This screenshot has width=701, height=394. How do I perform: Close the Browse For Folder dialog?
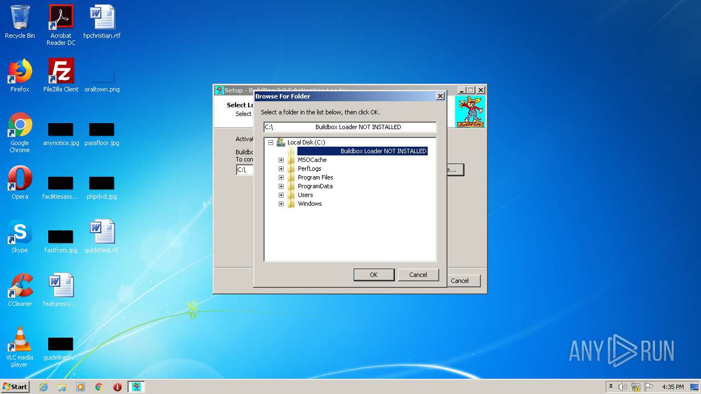click(x=440, y=96)
